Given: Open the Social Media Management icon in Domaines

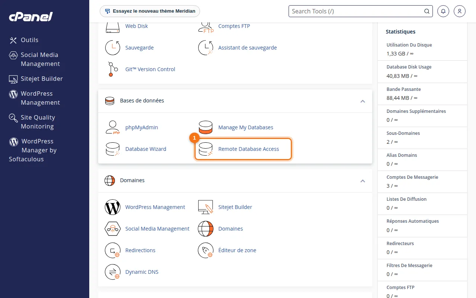Looking at the screenshot, I should click(113, 229).
